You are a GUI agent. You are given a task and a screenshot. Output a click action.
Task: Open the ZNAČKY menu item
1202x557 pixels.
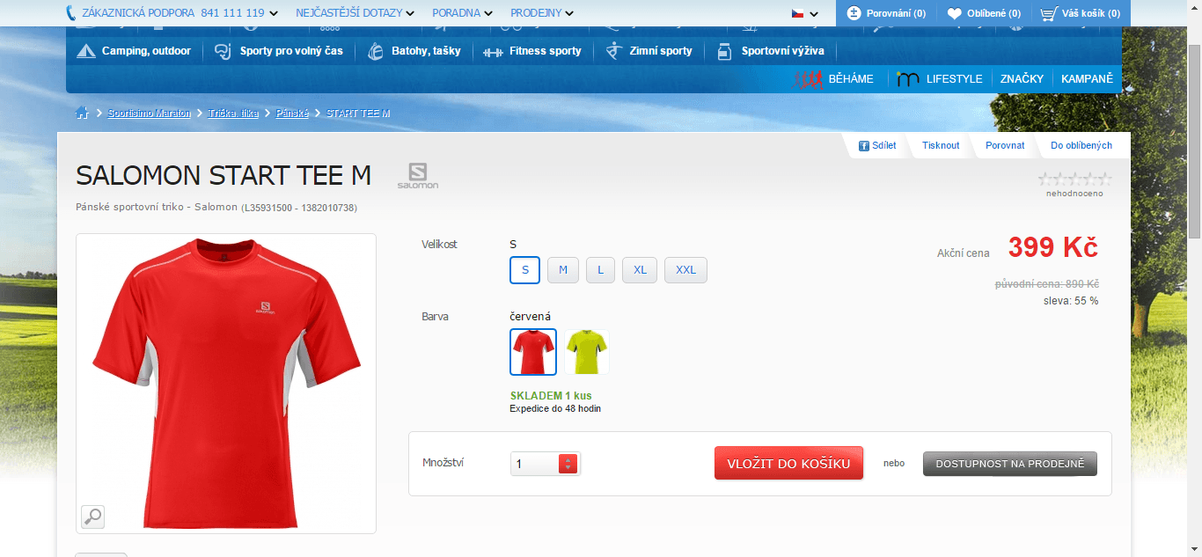[1022, 79]
